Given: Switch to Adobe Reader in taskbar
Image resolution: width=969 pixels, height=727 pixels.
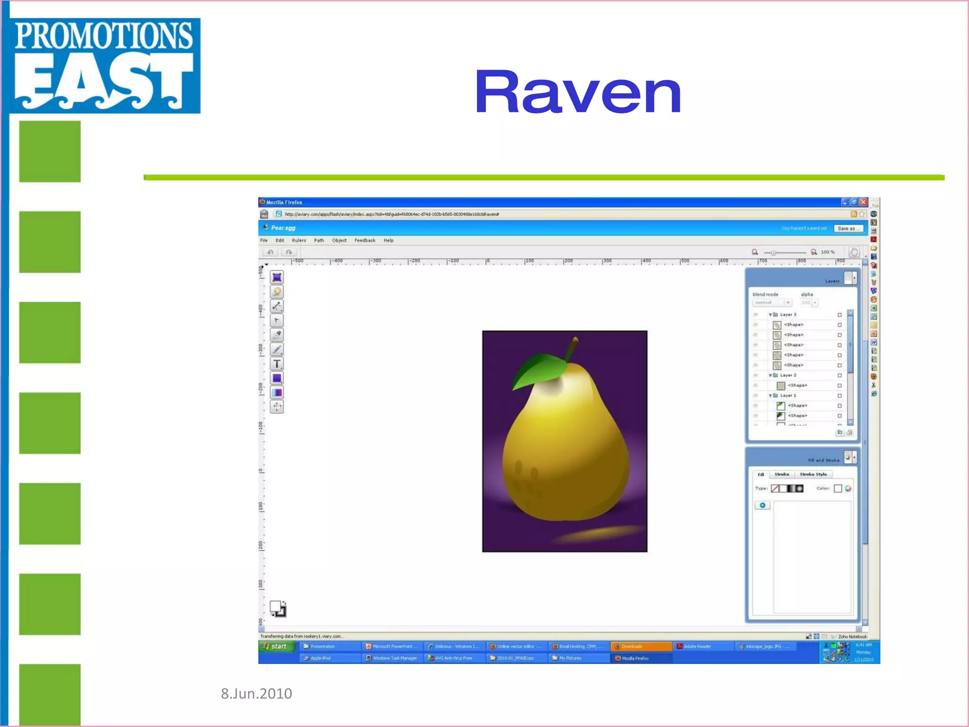Looking at the screenshot, I should [x=703, y=647].
